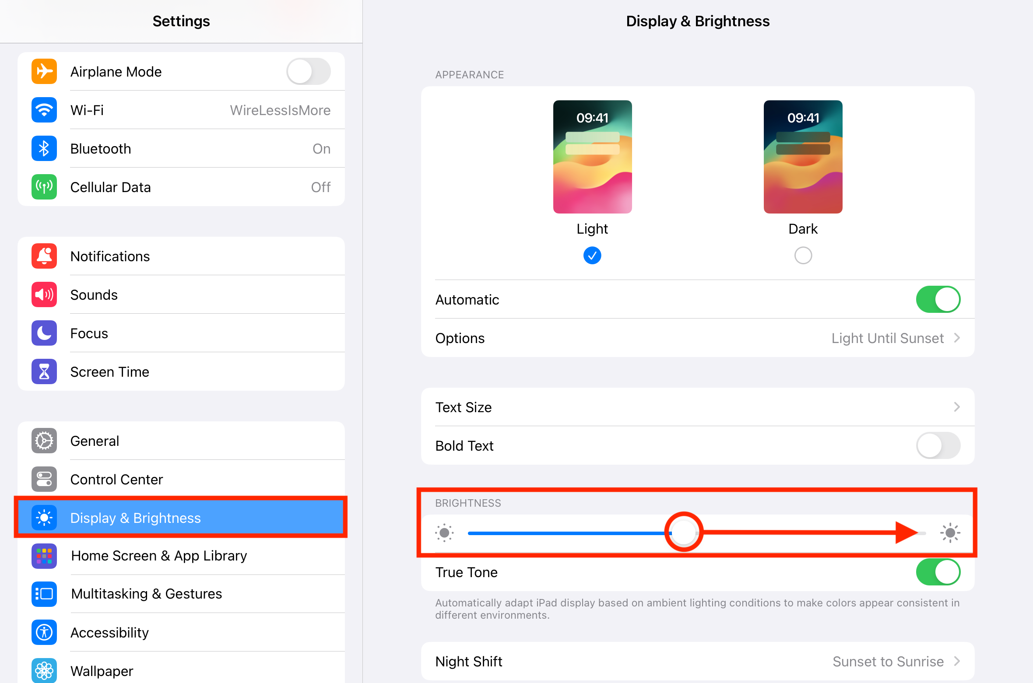Open Display & Brightness section

point(181,518)
